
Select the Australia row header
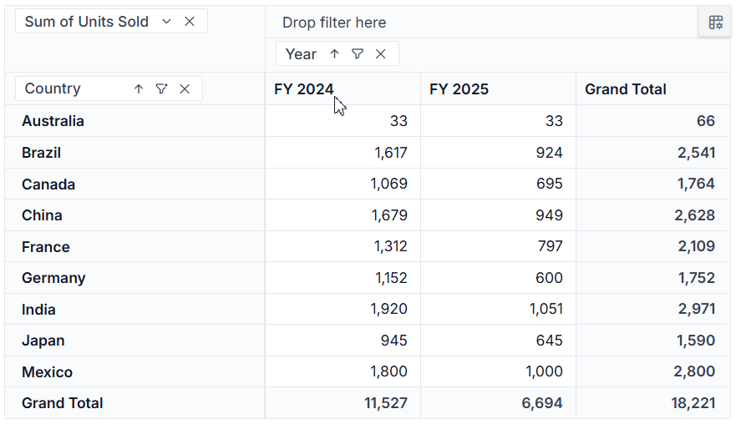[x=135, y=121]
